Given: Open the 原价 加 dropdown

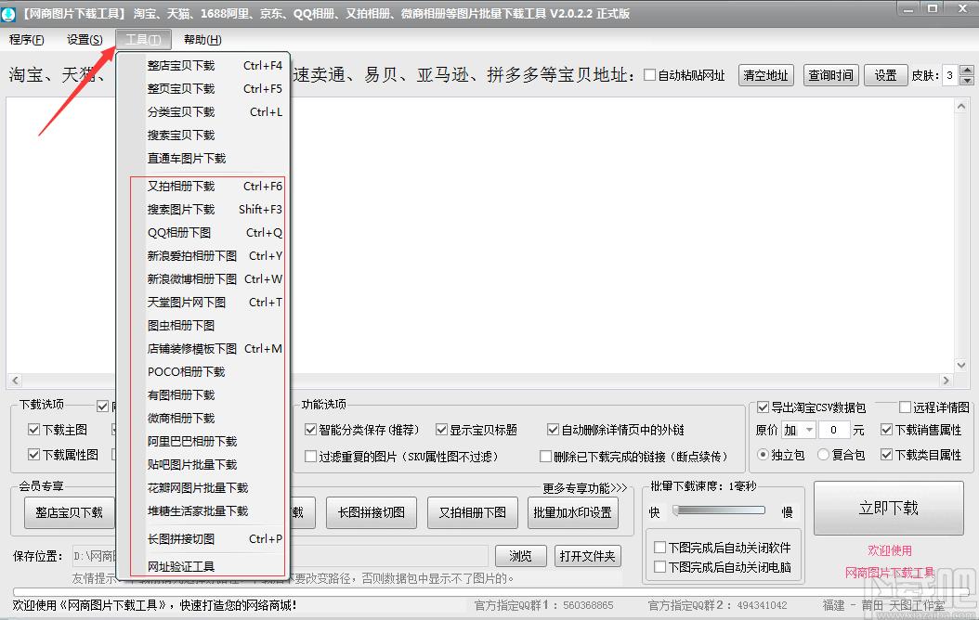Looking at the screenshot, I should click(x=799, y=430).
